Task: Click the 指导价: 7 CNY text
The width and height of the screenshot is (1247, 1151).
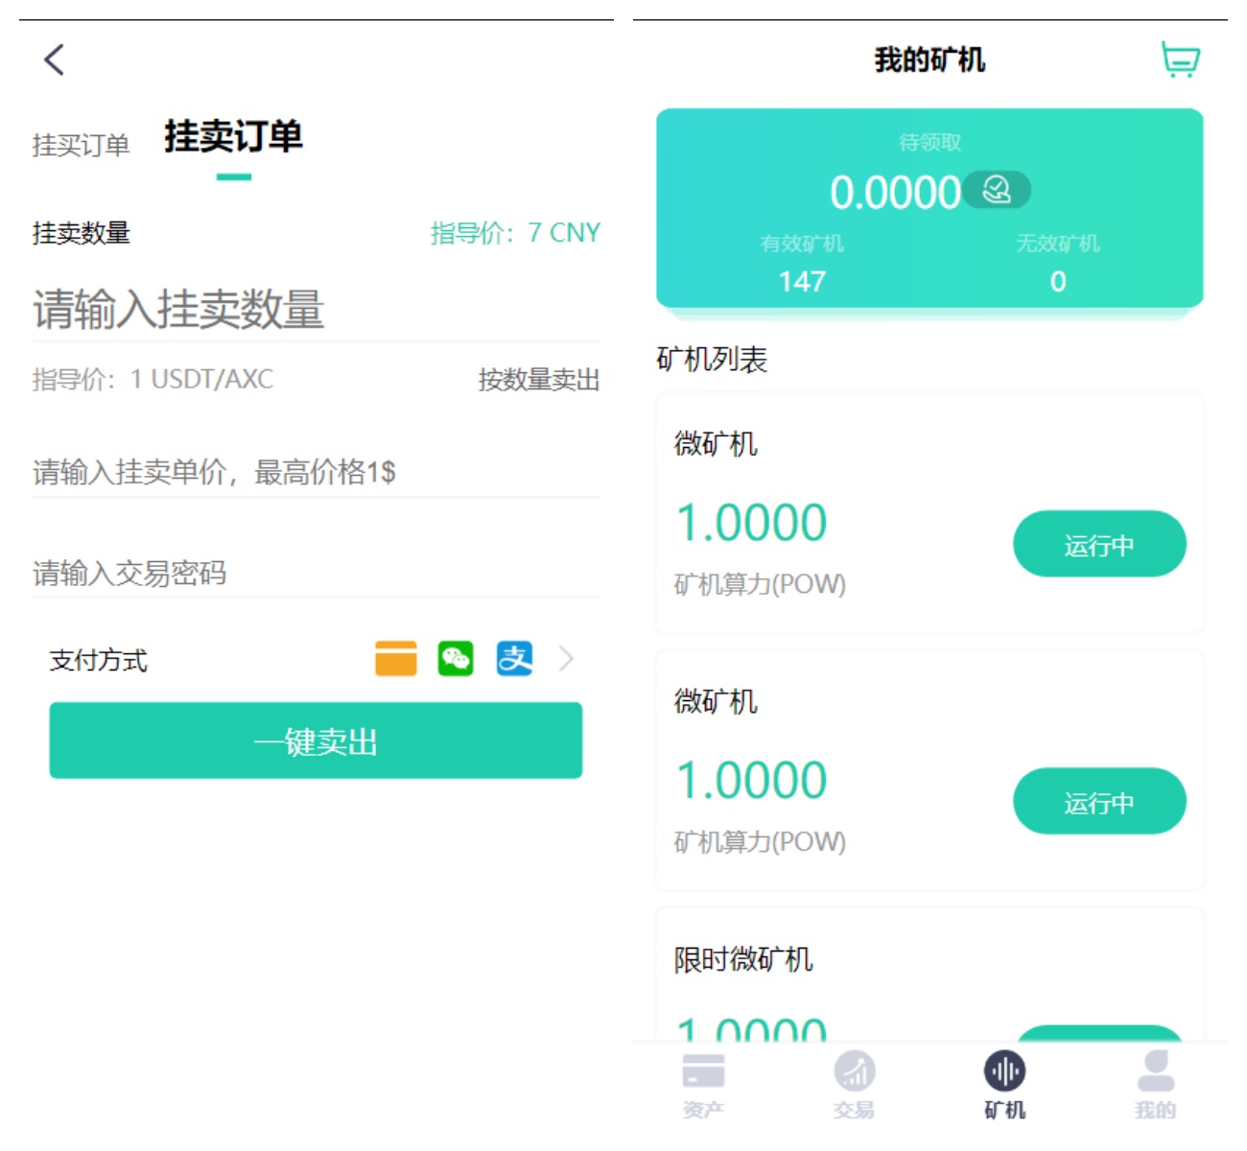Action: coord(515,233)
